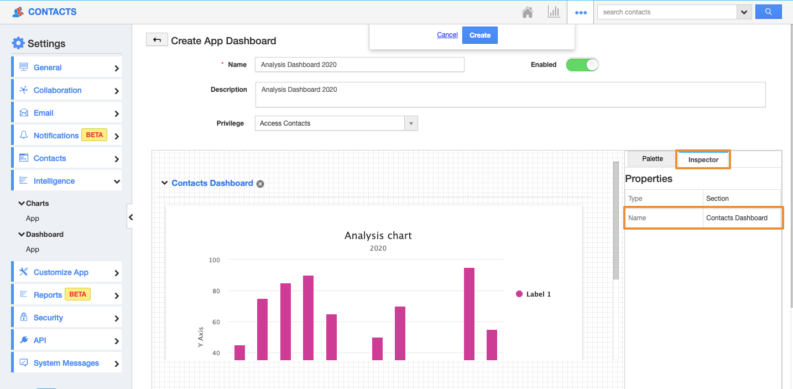This screenshot has height=389, width=793.
Task: Collapse the Contacts Dashboard section chevron
Action: coord(165,183)
